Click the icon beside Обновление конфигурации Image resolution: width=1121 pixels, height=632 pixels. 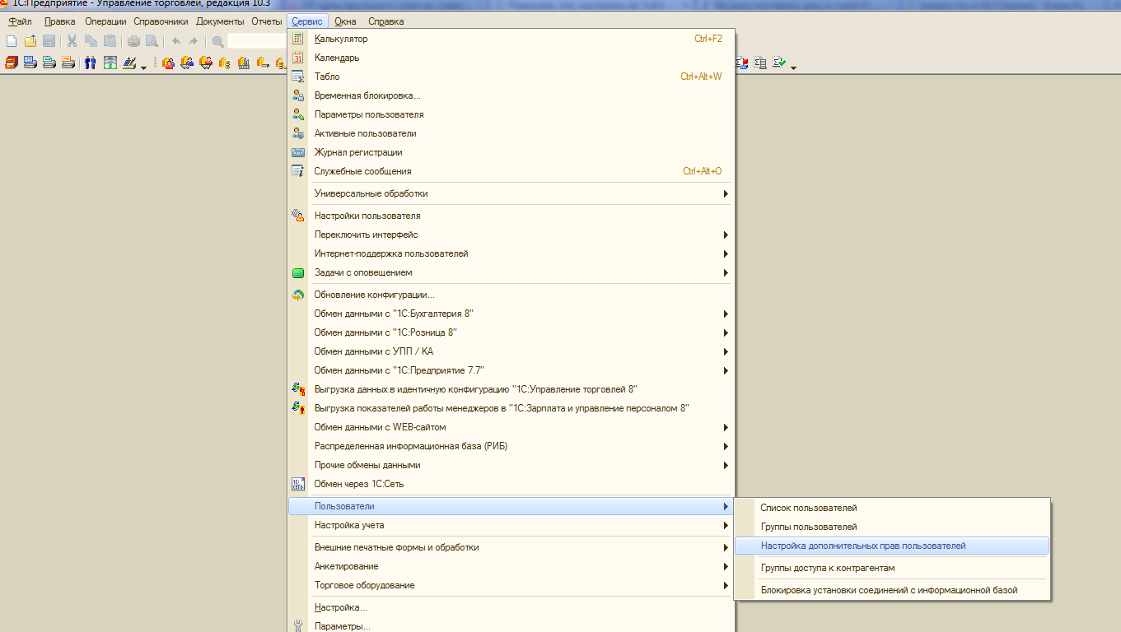click(298, 295)
